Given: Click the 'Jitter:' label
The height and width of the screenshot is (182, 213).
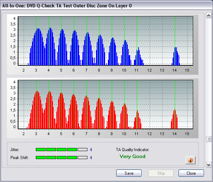Looking at the screenshot, I should click(x=15, y=150).
